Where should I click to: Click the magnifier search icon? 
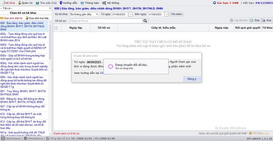(x=145, y=21)
